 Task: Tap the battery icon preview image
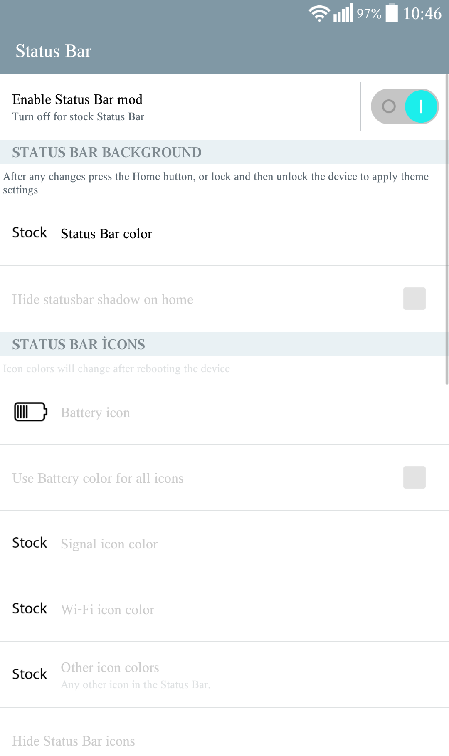click(x=30, y=412)
